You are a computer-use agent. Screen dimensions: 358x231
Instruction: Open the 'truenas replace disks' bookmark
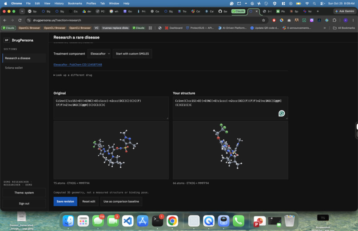(115, 28)
